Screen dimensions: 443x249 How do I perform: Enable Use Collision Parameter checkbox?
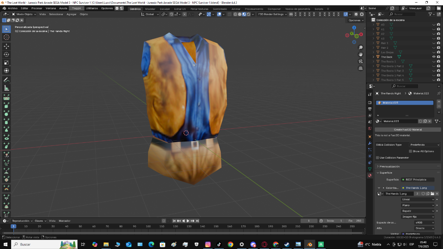377,158
